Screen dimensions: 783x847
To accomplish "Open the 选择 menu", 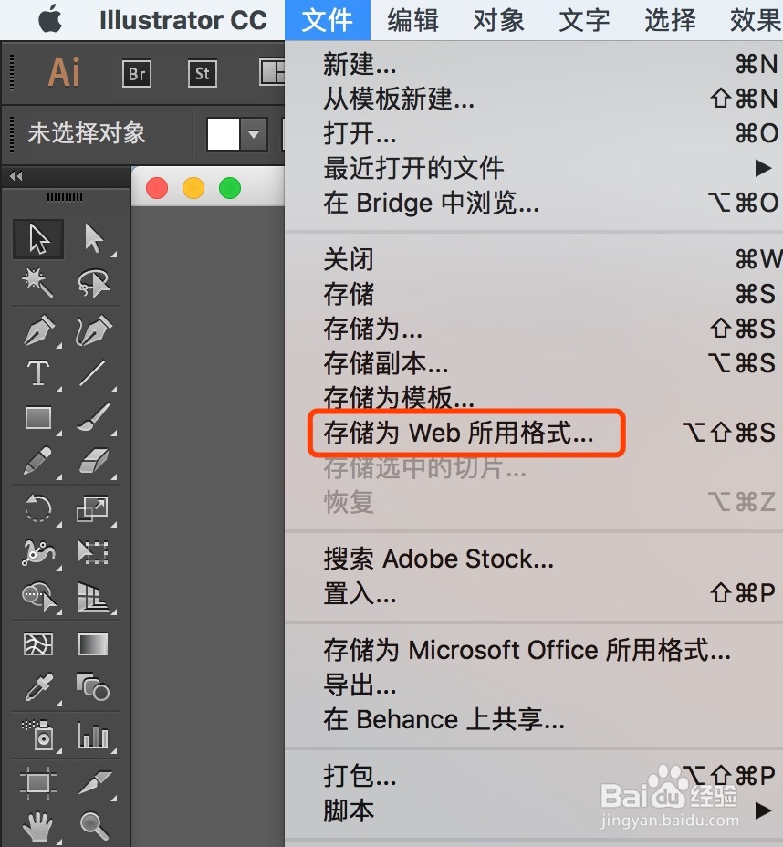I will (x=670, y=20).
